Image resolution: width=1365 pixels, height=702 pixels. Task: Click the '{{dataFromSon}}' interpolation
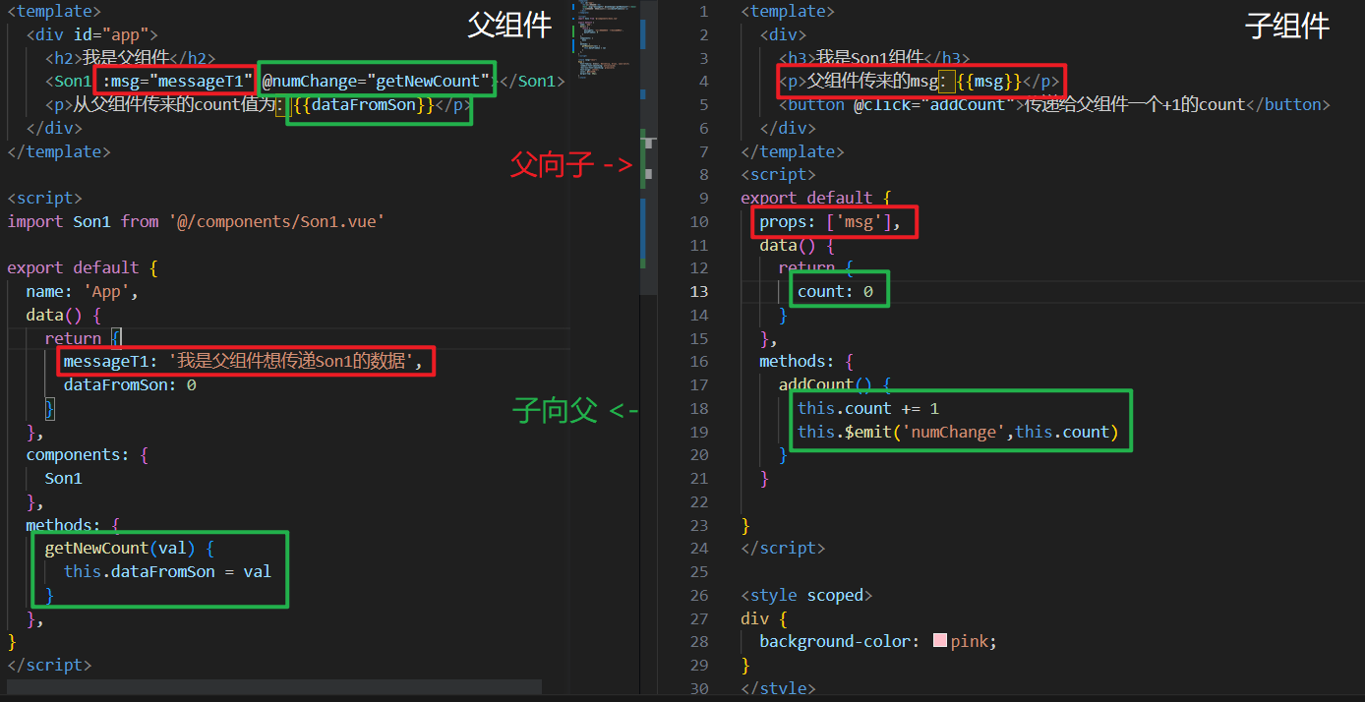point(364,104)
